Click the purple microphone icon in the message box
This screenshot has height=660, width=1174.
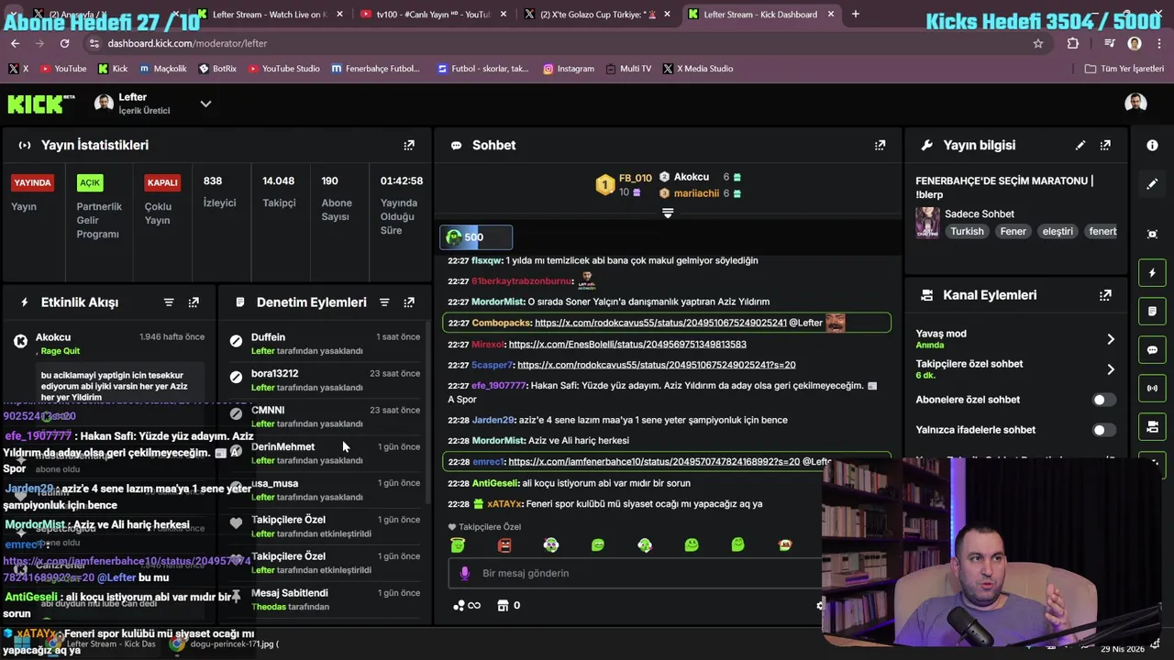pos(464,573)
